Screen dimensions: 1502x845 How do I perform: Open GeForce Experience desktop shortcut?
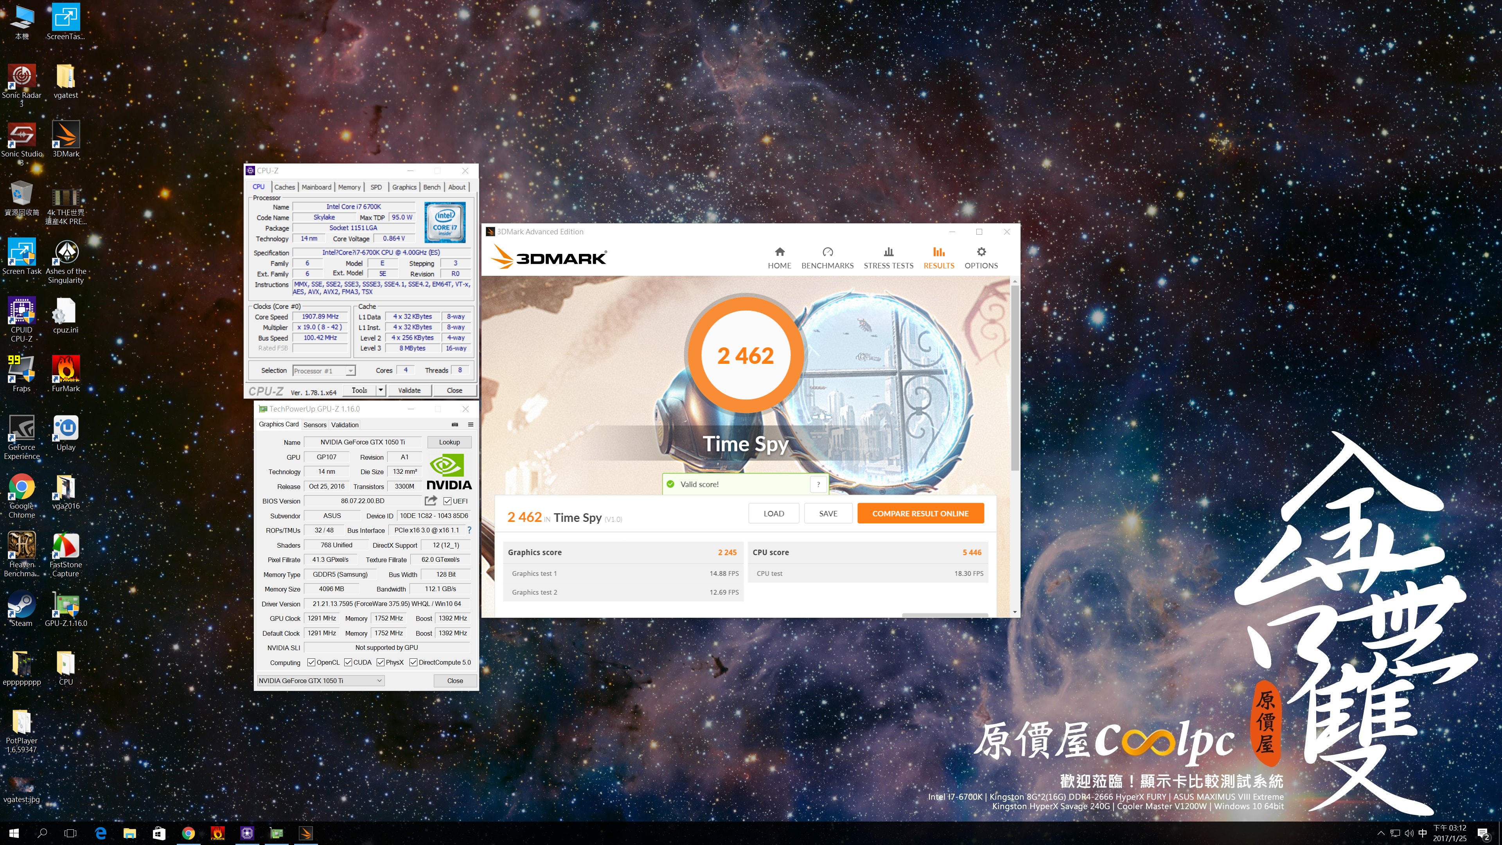pyautogui.click(x=22, y=437)
